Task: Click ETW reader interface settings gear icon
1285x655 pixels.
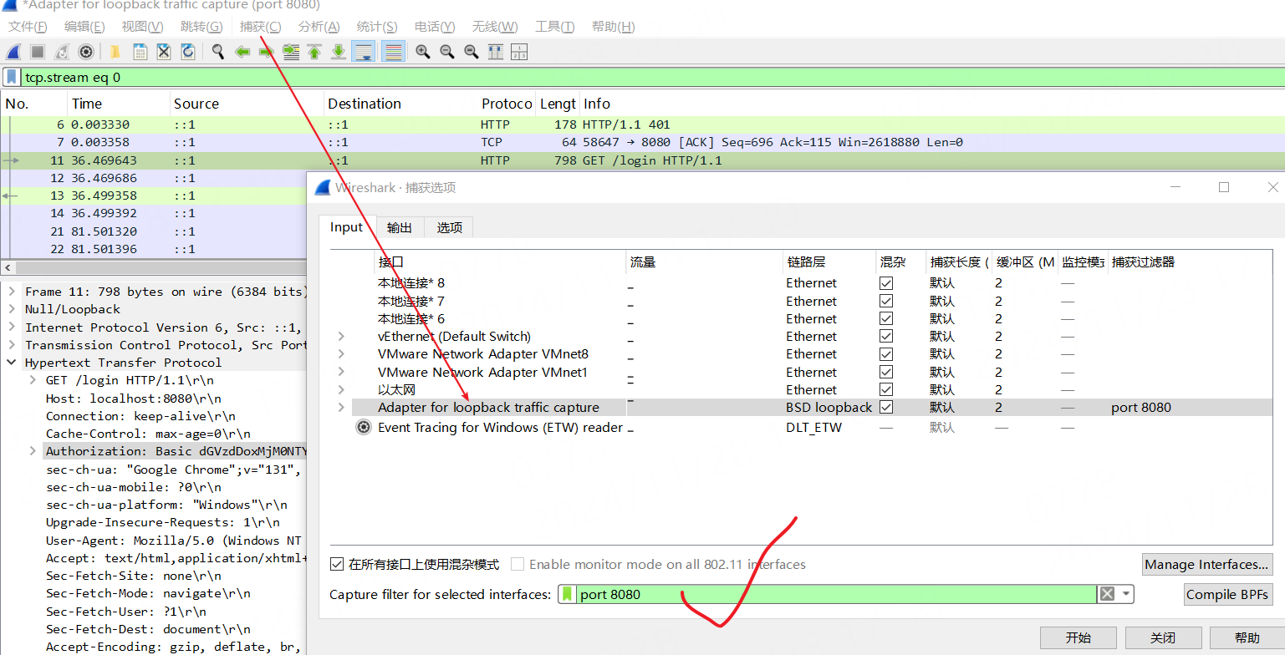Action: pos(364,427)
